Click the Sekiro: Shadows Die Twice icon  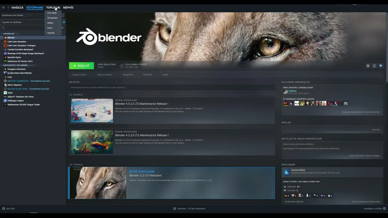(5, 97)
